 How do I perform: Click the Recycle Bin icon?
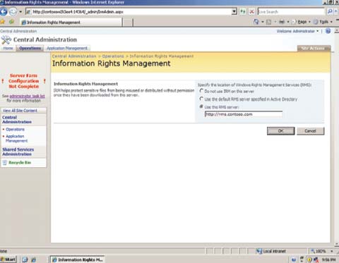pos(5,163)
